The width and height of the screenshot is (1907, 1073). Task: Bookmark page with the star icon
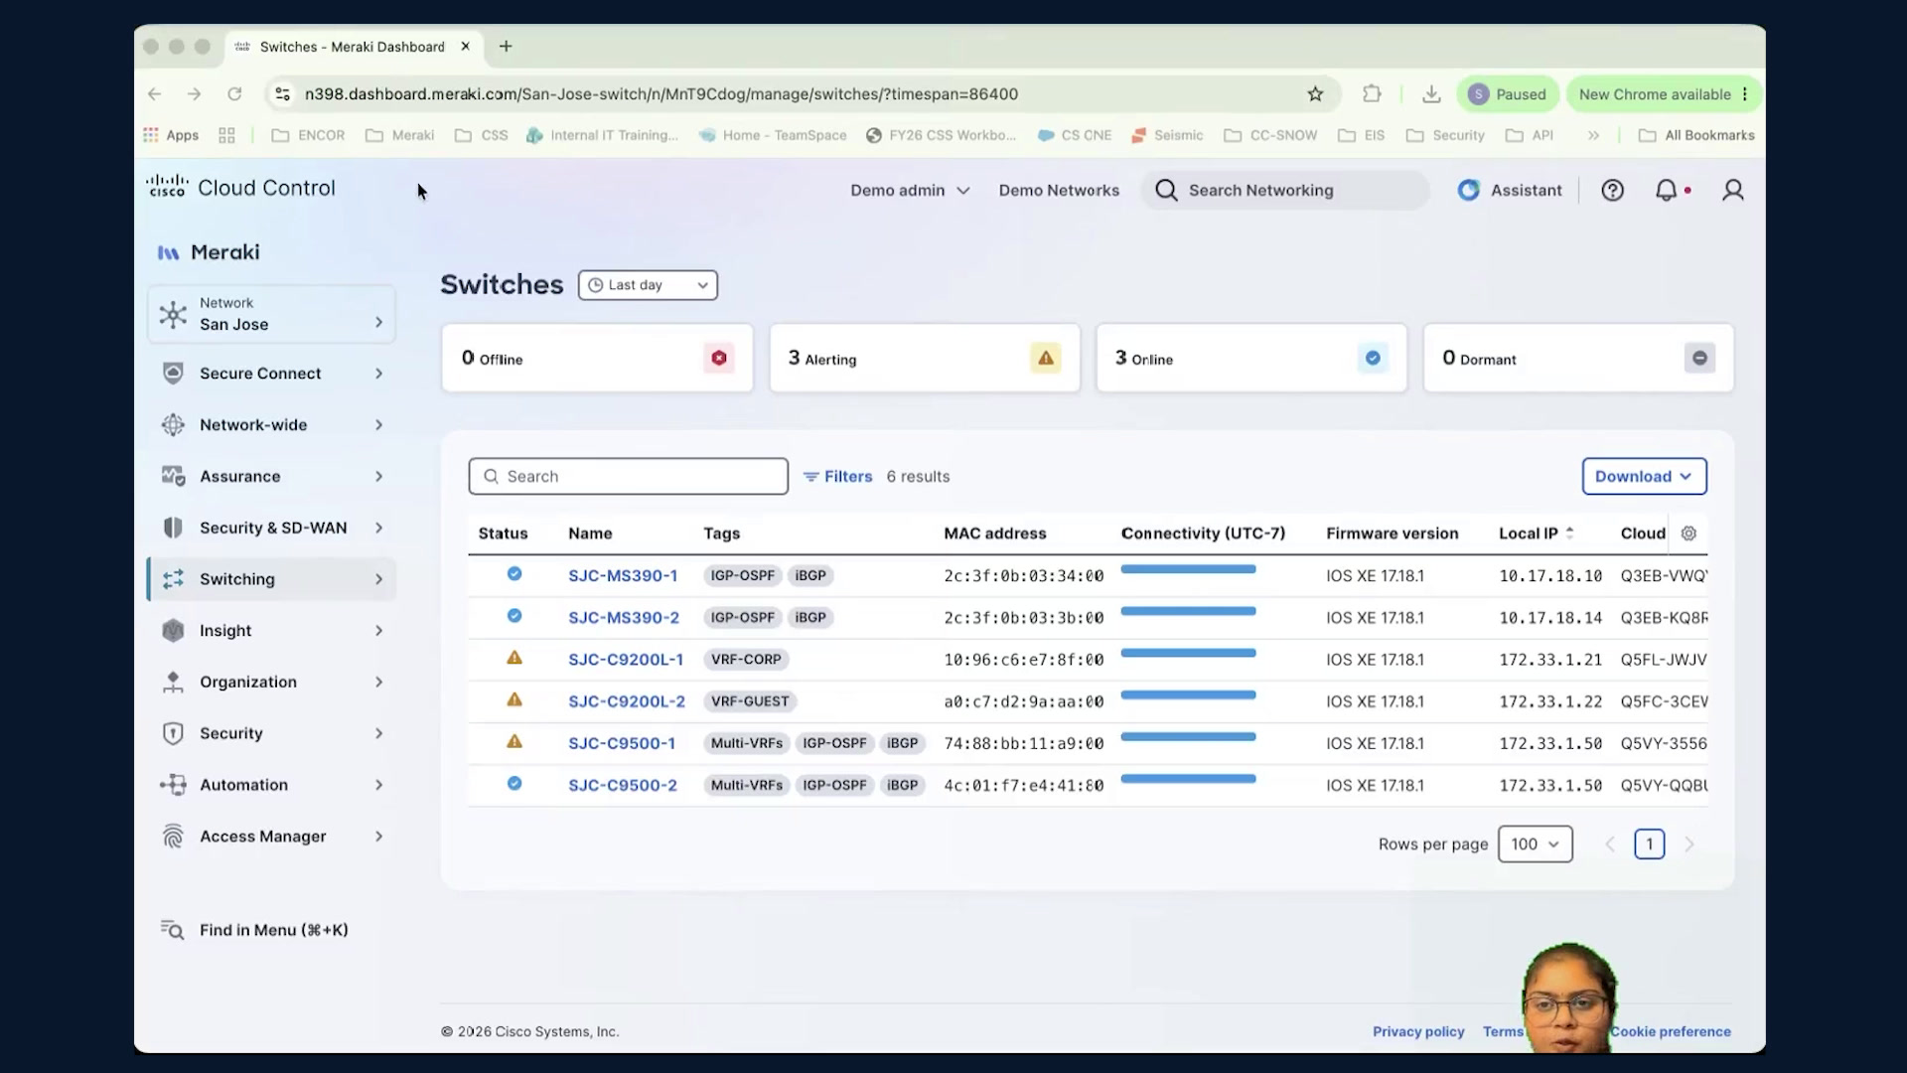click(1315, 94)
